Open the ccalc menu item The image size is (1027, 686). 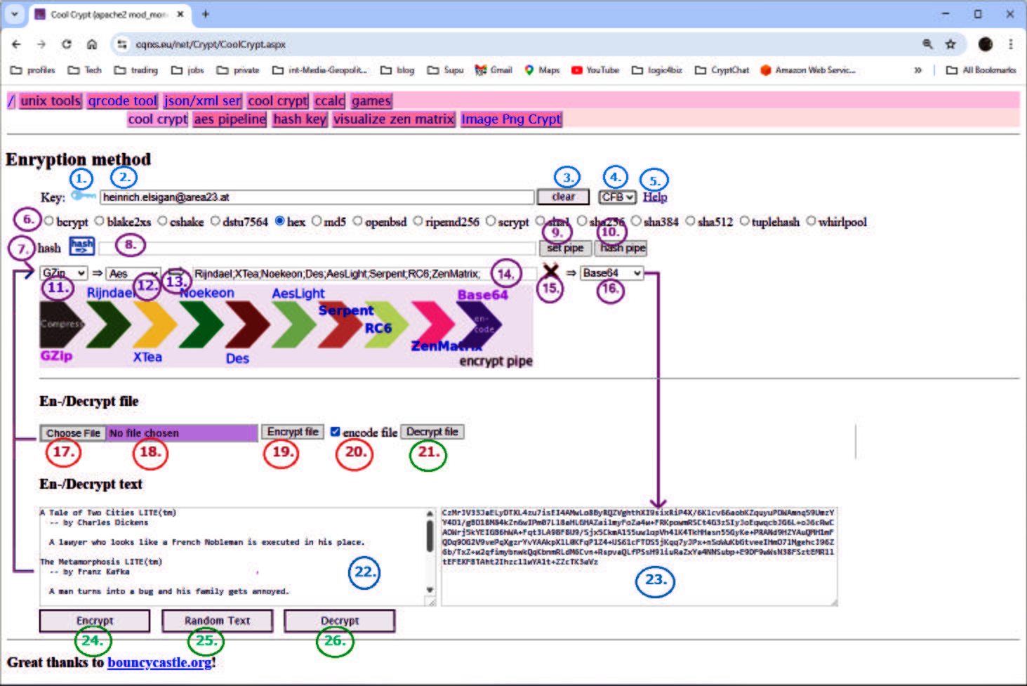(x=330, y=101)
